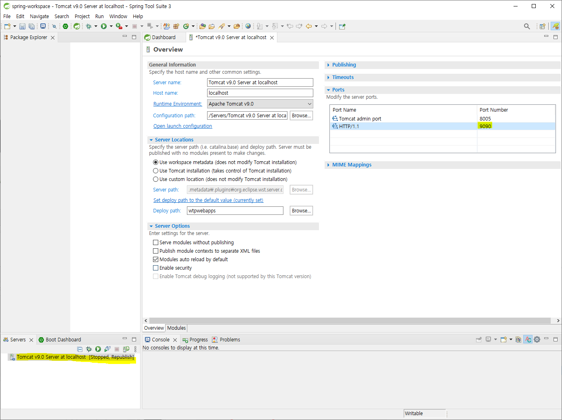Check Serve modules without publishing
This screenshot has width=562, height=420.
tap(155, 242)
